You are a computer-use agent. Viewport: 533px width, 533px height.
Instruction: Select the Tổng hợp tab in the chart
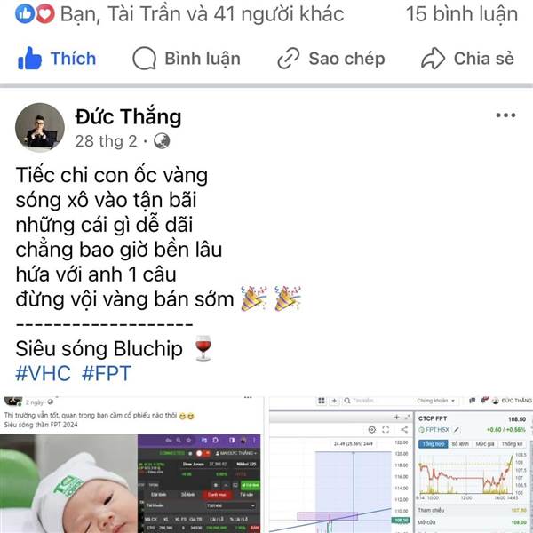click(434, 444)
